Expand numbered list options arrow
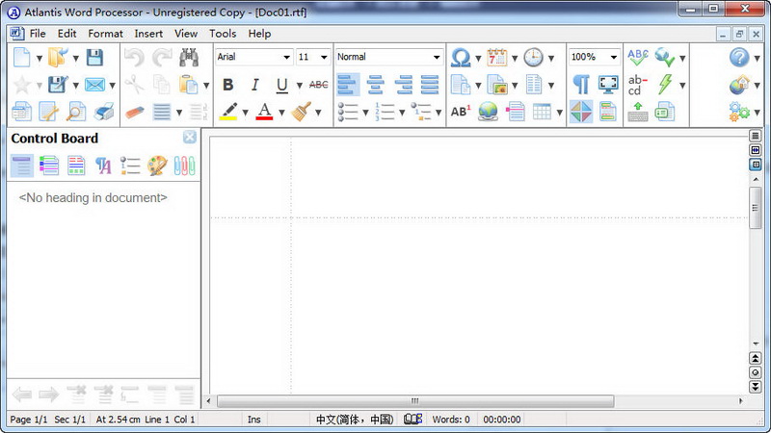The image size is (771, 433). tap(402, 113)
